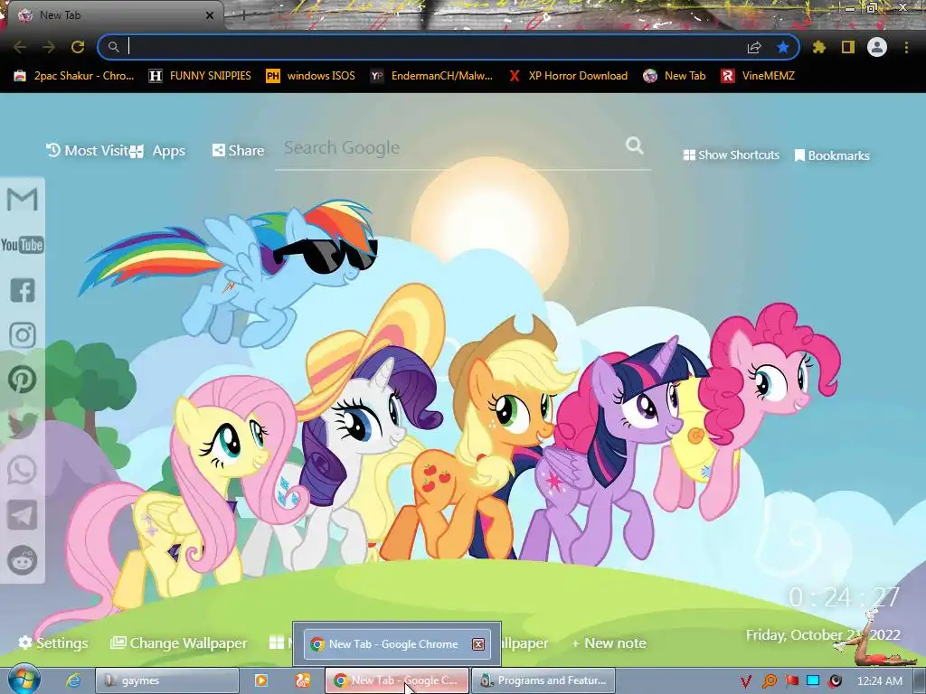
Task: Add a New note
Action: (609, 642)
